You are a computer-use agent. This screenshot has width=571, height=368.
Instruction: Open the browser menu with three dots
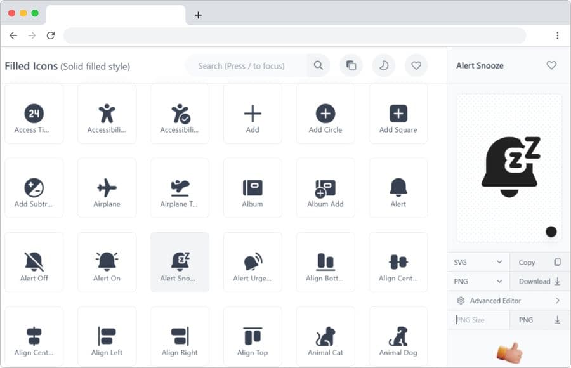coord(558,36)
